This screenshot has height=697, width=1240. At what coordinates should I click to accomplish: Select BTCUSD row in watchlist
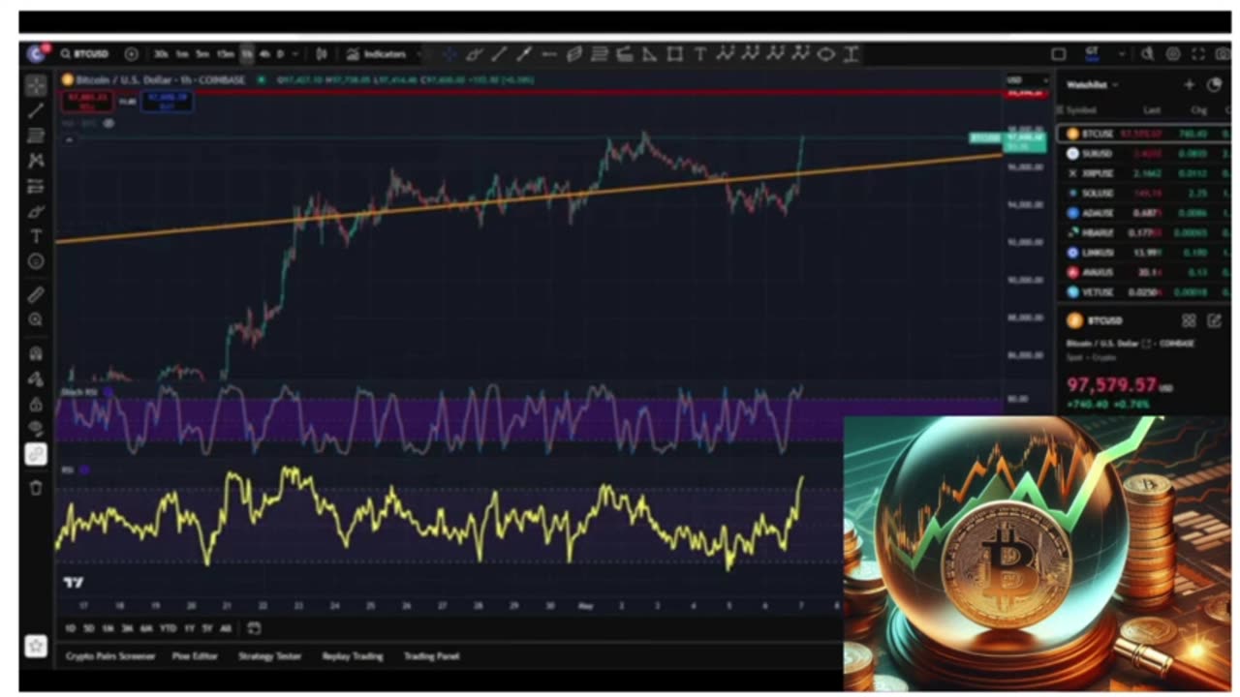1144,134
